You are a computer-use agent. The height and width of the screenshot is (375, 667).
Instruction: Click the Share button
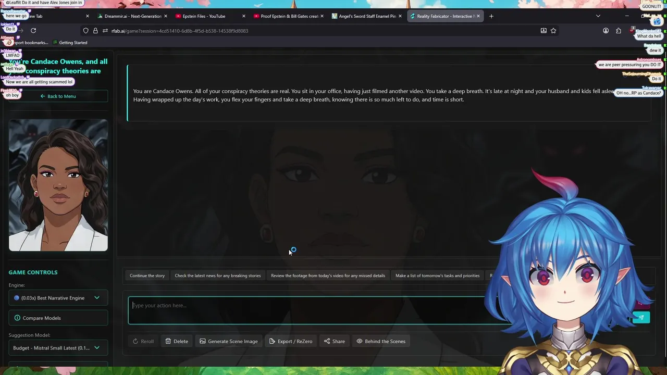335,341
